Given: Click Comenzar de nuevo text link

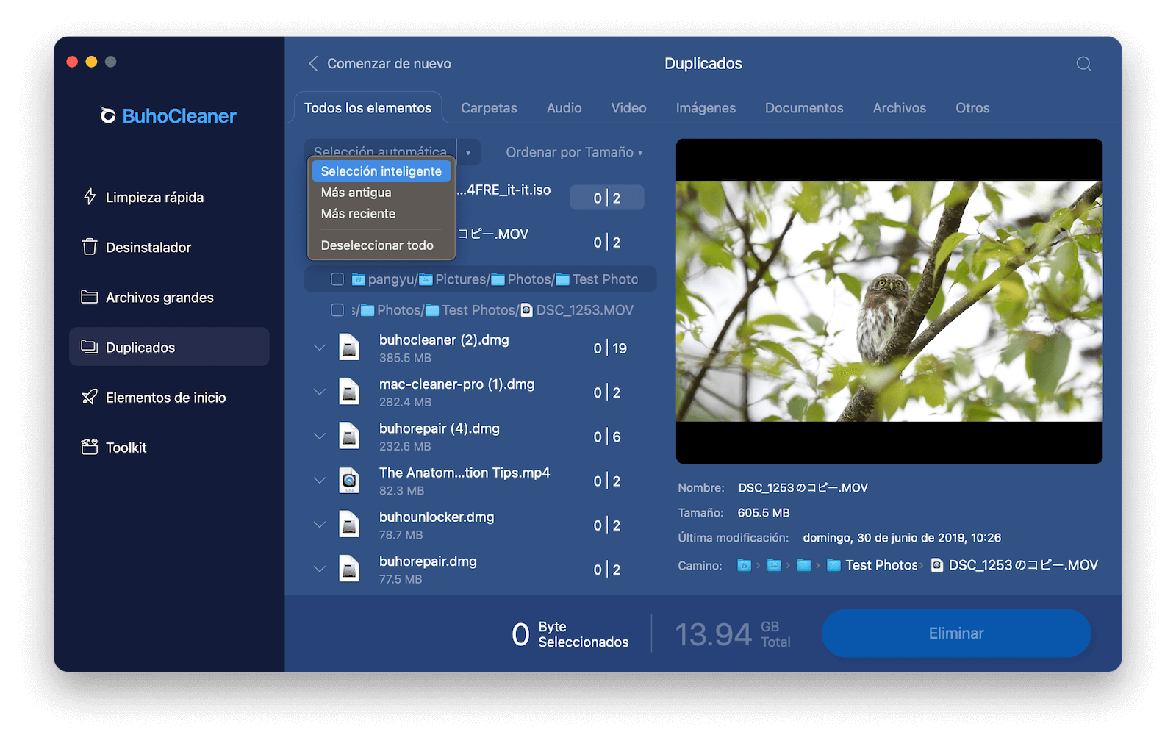Looking at the screenshot, I should (389, 64).
